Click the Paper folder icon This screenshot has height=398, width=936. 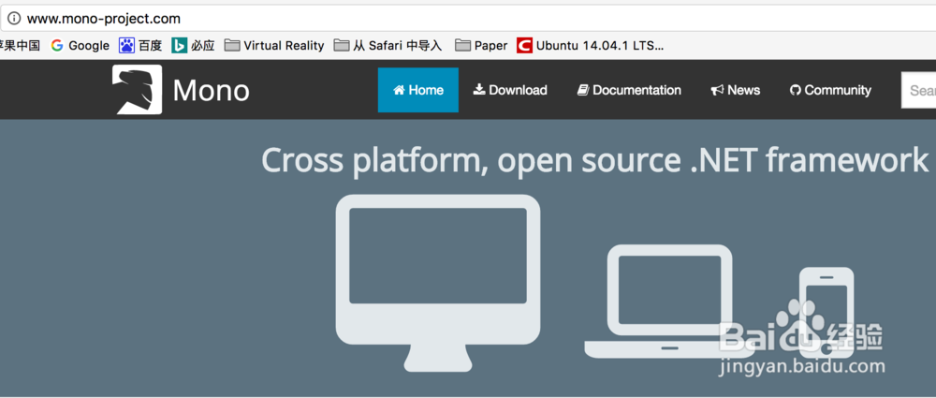click(462, 45)
